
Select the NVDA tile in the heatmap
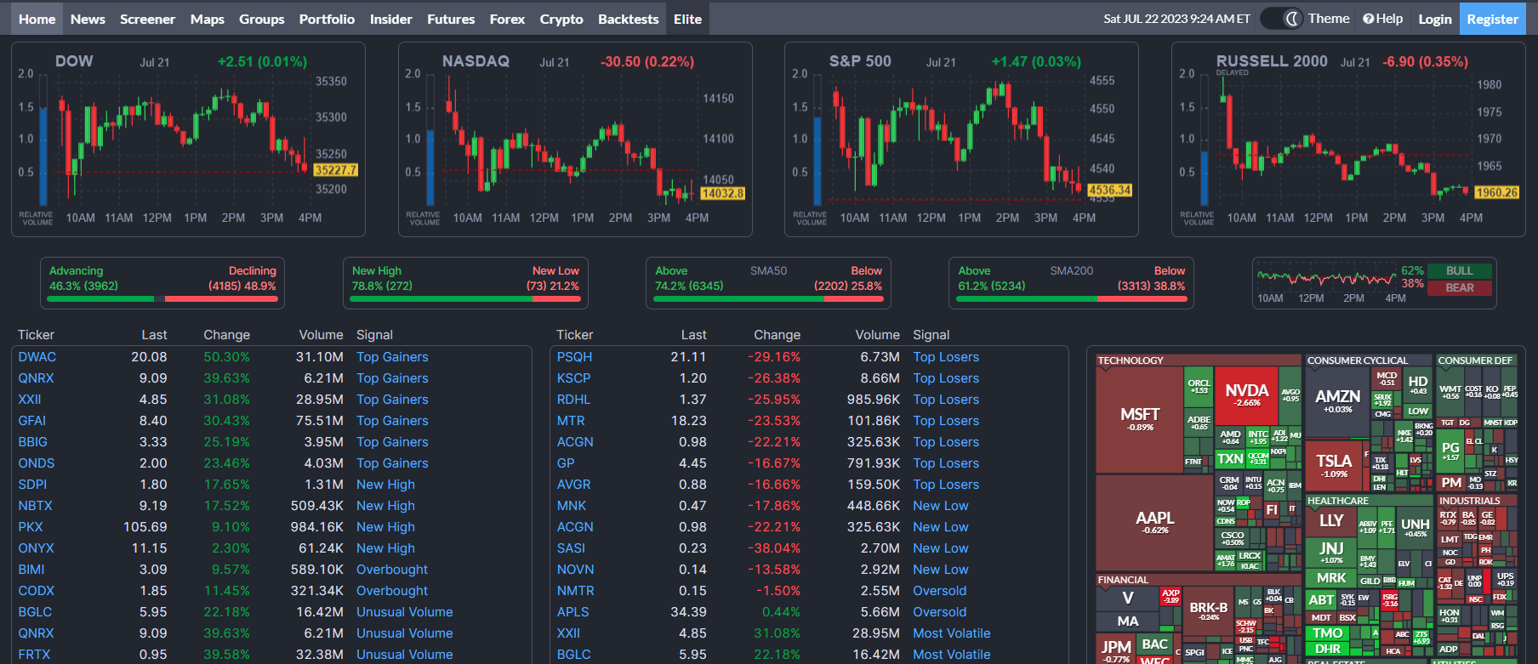(1246, 394)
